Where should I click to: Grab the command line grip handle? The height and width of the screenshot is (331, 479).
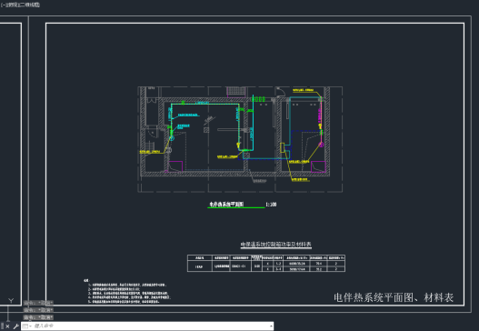tap(2, 326)
